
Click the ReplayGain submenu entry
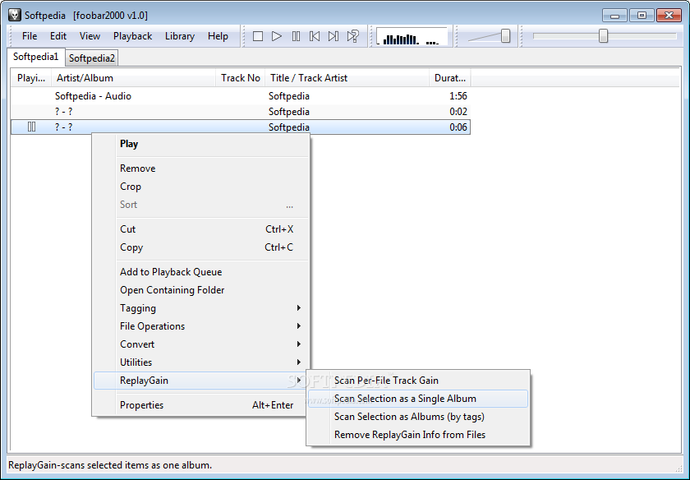pos(201,381)
